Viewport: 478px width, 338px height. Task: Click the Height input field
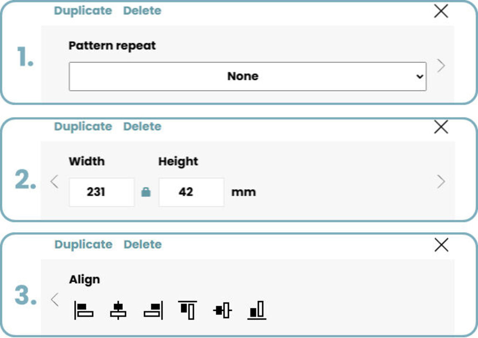pos(191,192)
